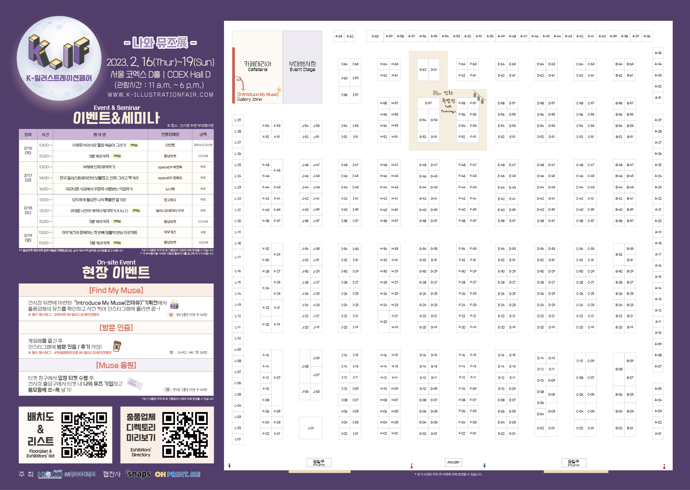Select booth A-01 on the floor plan
Image resolution: width=690 pixels, height=490 pixels.
click(658, 434)
